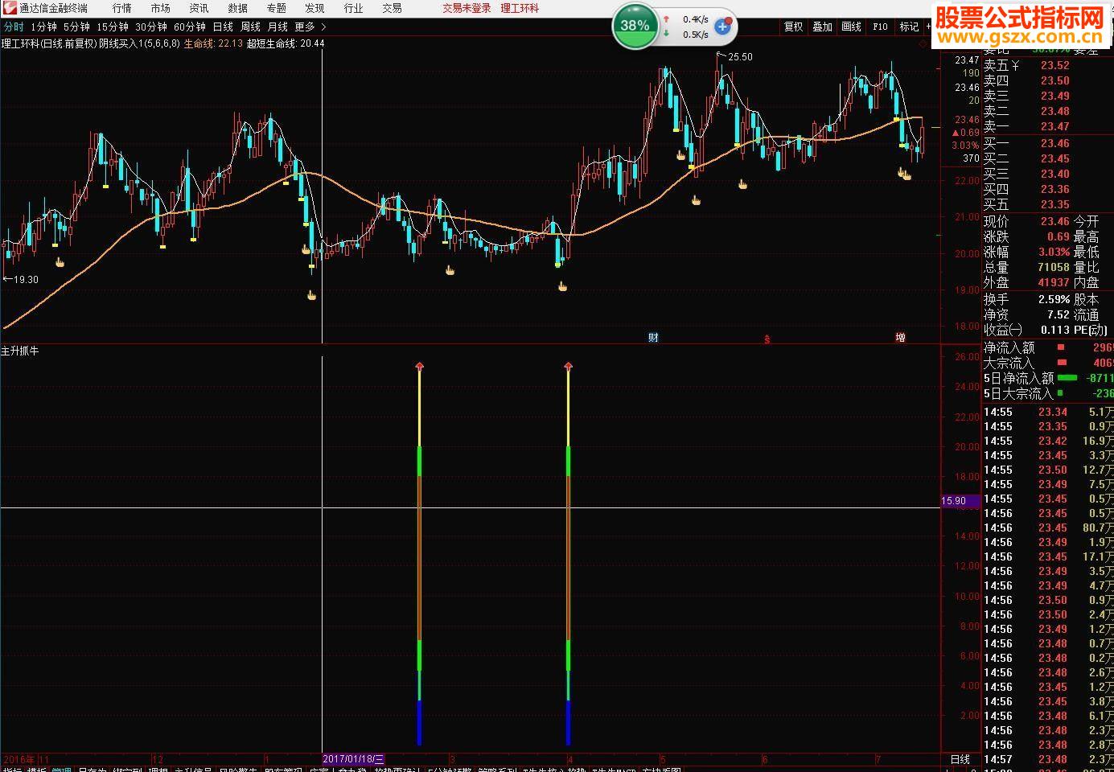Open the 专题 menu

click(x=277, y=8)
